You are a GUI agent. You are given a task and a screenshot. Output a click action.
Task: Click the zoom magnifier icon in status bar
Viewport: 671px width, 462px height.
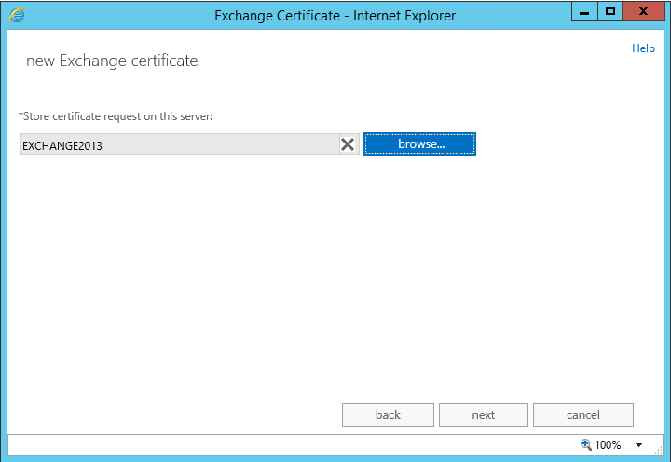pos(585,445)
